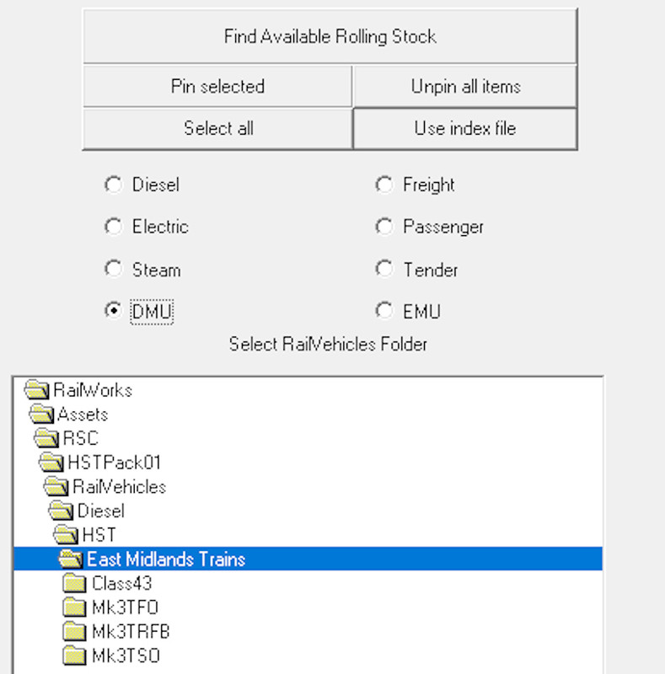Click the RSC folder icon
The image size is (665, 674).
[x=46, y=438]
